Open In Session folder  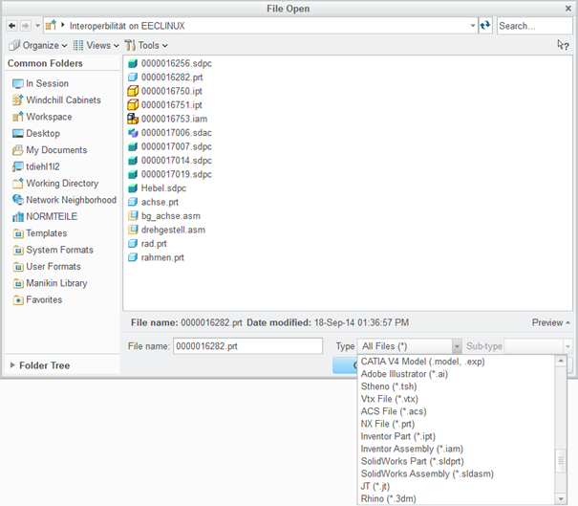coord(40,83)
